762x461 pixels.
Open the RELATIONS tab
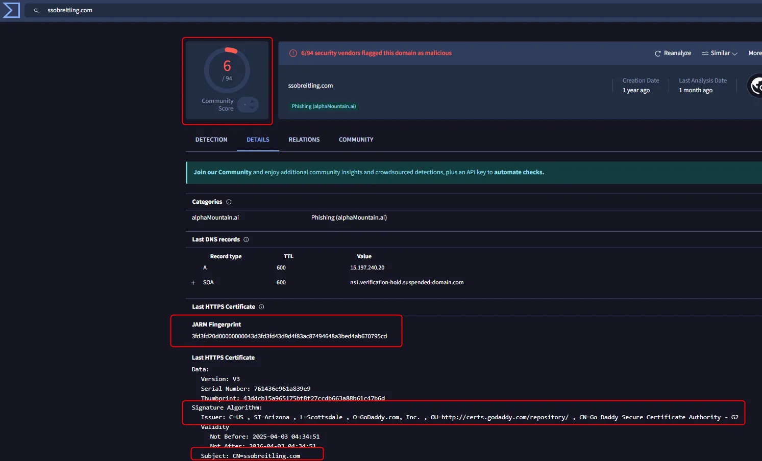coord(304,140)
